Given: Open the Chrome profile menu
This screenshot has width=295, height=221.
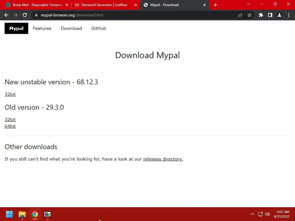Looking at the screenshot, I should coord(279,15).
